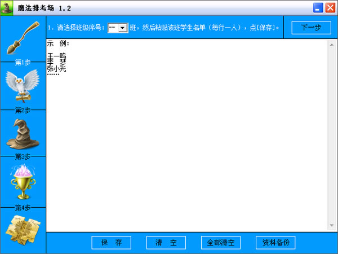Click the scrollbar up arrow
Screen dimensions: 338x254
pos(332,43)
